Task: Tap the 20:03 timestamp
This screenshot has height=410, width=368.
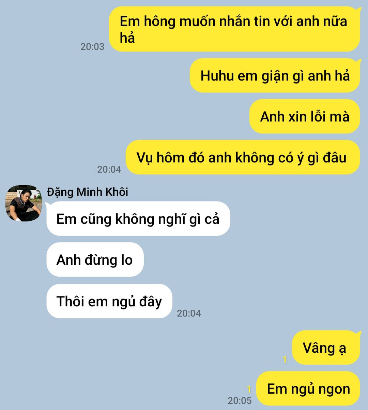Action: point(92,46)
